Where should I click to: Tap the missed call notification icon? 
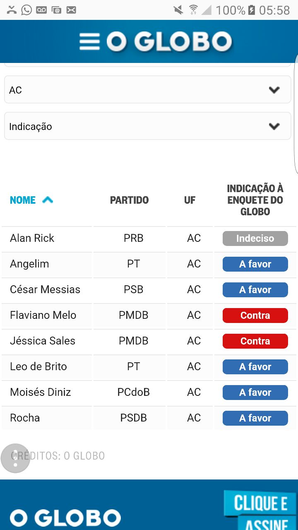(12, 10)
